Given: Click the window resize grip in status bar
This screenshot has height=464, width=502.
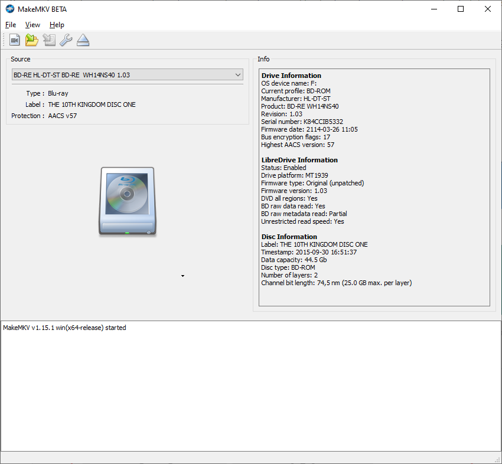Looking at the screenshot, I should [x=497, y=459].
